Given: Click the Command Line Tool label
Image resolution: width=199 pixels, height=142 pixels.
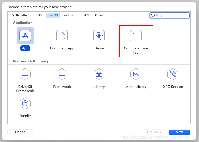Looking at the screenshot, I should click(136, 50).
